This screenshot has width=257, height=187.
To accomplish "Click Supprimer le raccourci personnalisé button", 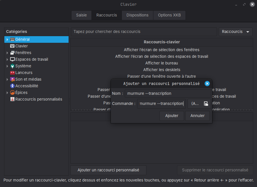I will [x=215, y=170].
